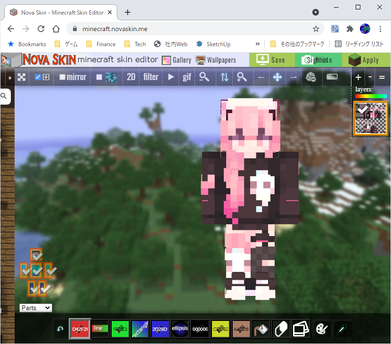Open the SketchUp bookmark
The image size is (391, 344).
(213, 44)
